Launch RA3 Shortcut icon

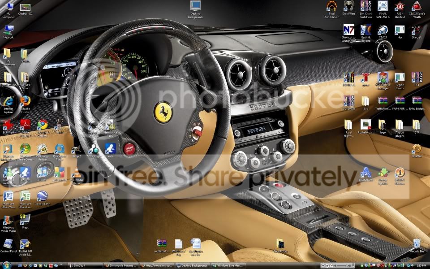point(400,9)
